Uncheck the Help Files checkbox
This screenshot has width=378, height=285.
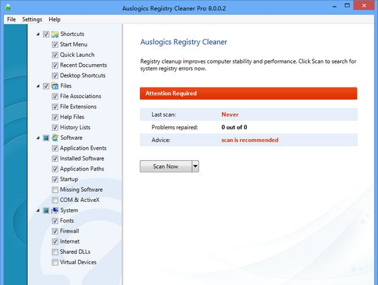[55, 117]
